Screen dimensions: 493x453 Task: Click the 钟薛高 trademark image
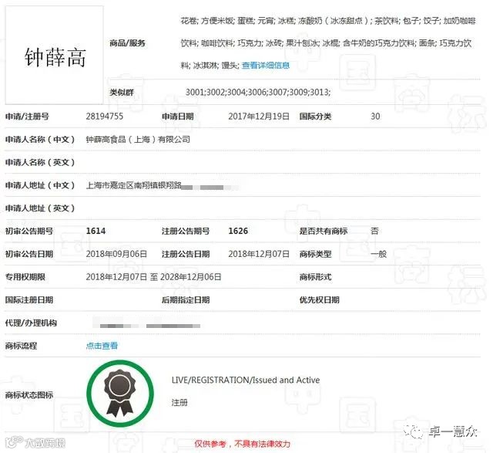(x=55, y=55)
